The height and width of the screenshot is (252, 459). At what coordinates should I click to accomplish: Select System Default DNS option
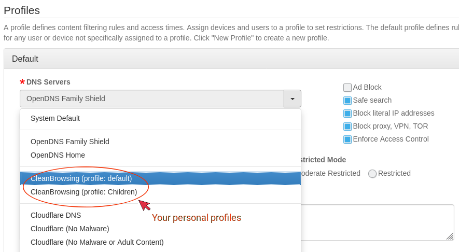(55, 118)
